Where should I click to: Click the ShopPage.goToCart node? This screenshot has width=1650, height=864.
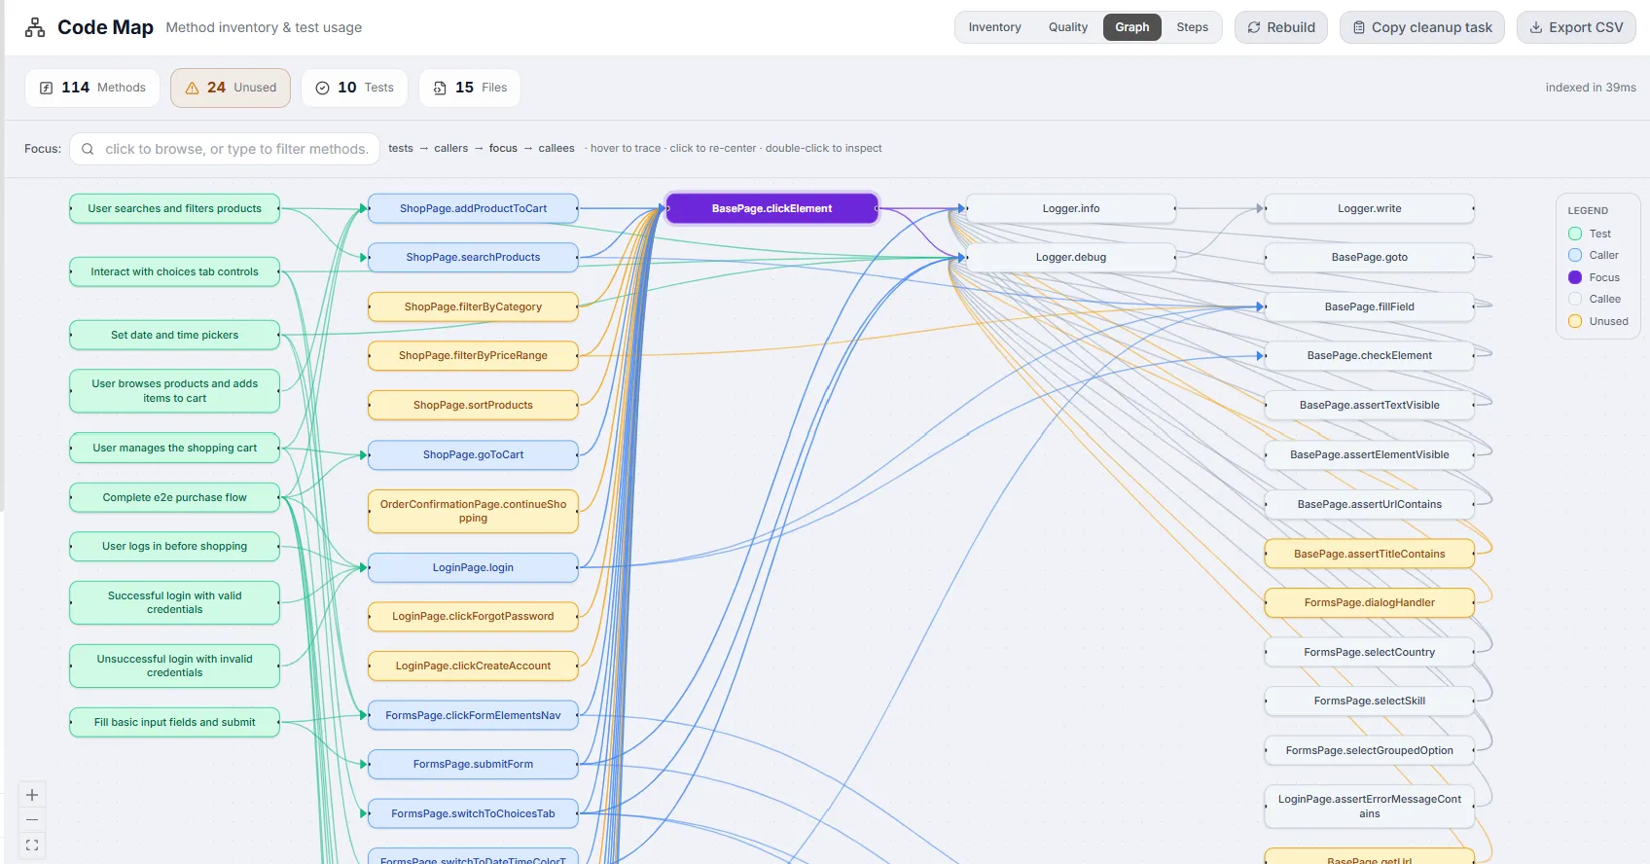pos(473,454)
